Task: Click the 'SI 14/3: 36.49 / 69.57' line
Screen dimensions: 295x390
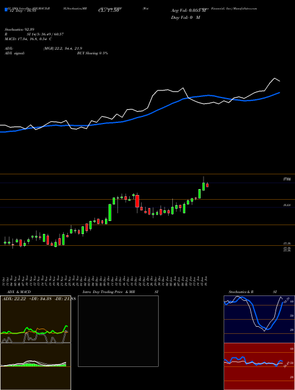Action: pyautogui.click(x=45, y=34)
